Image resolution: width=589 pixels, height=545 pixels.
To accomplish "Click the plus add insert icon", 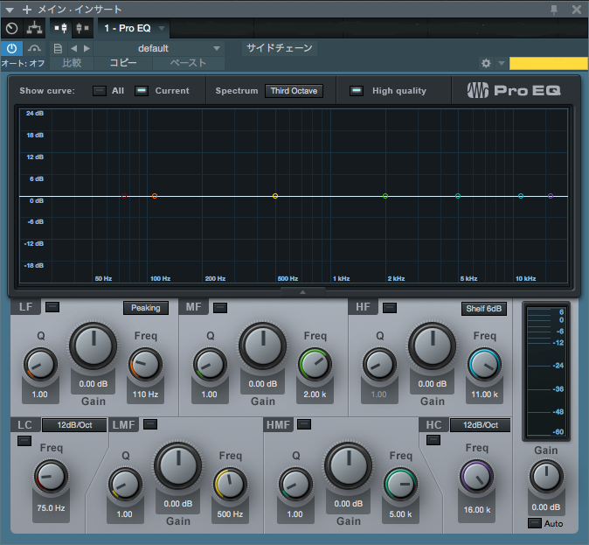I will (27, 10).
